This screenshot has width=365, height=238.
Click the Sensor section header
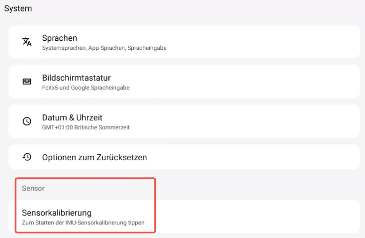[33, 188]
